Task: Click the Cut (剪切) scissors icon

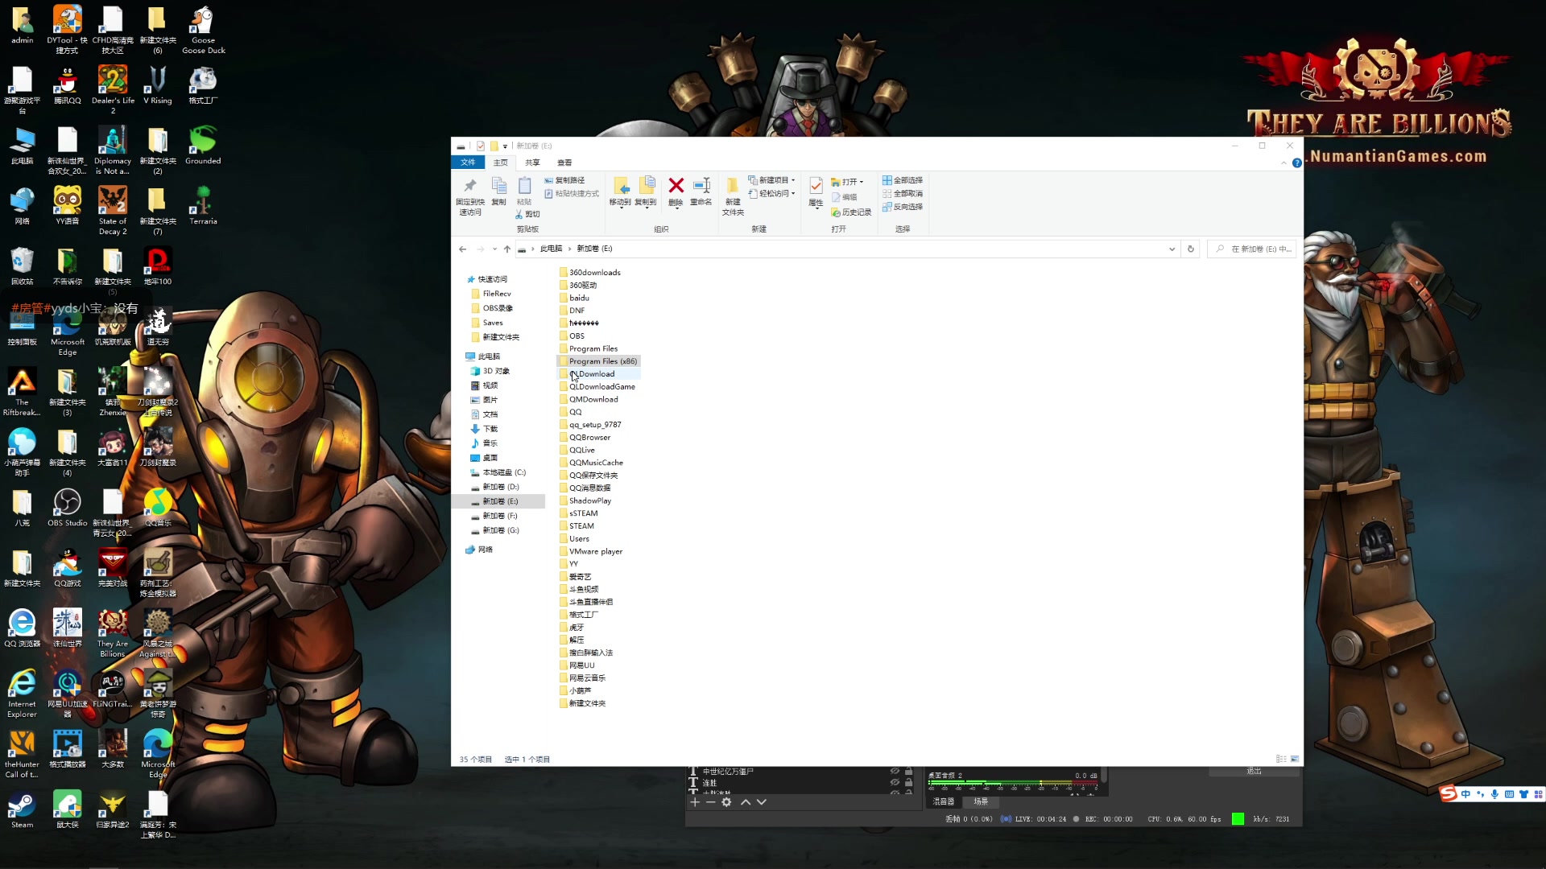Action: pos(527,214)
